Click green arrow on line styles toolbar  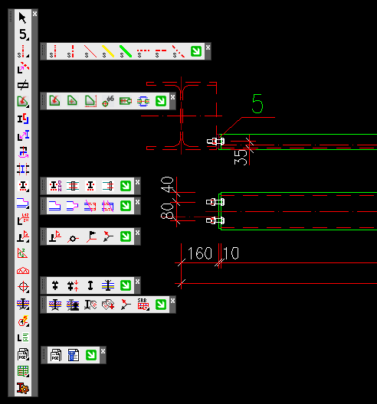[x=196, y=51]
